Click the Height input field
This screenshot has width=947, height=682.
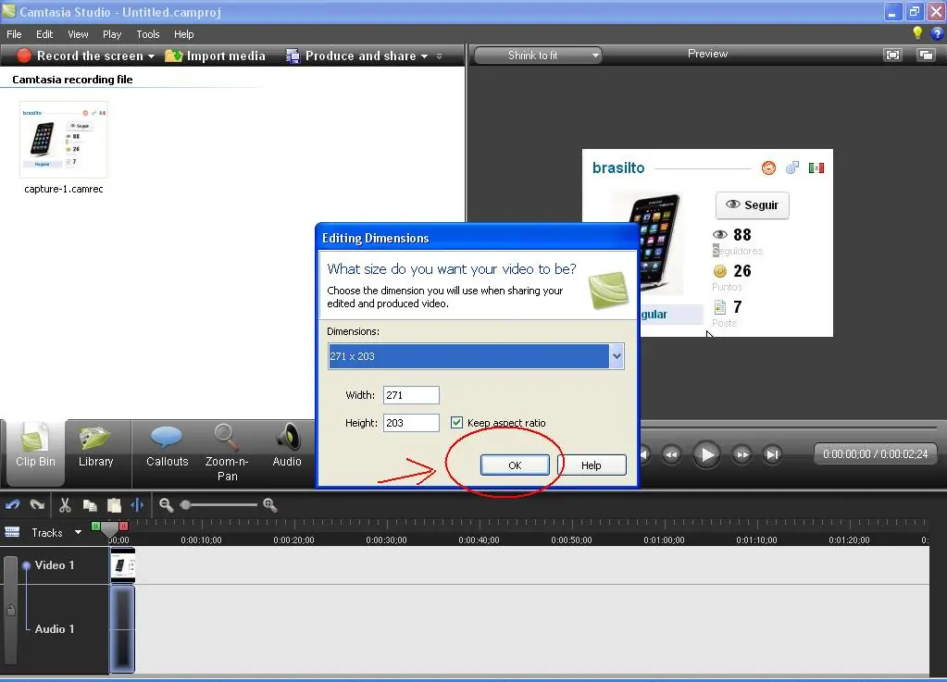[x=411, y=423]
